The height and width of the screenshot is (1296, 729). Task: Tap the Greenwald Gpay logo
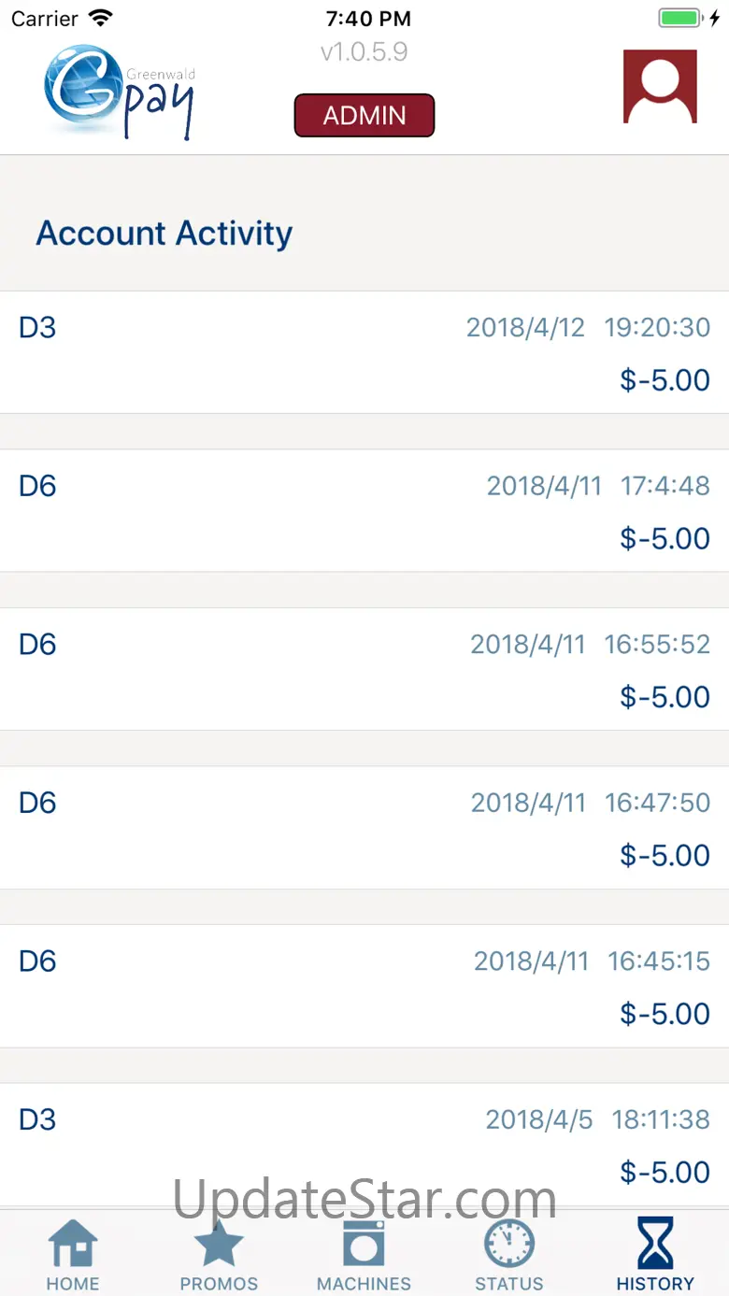tap(120, 92)
